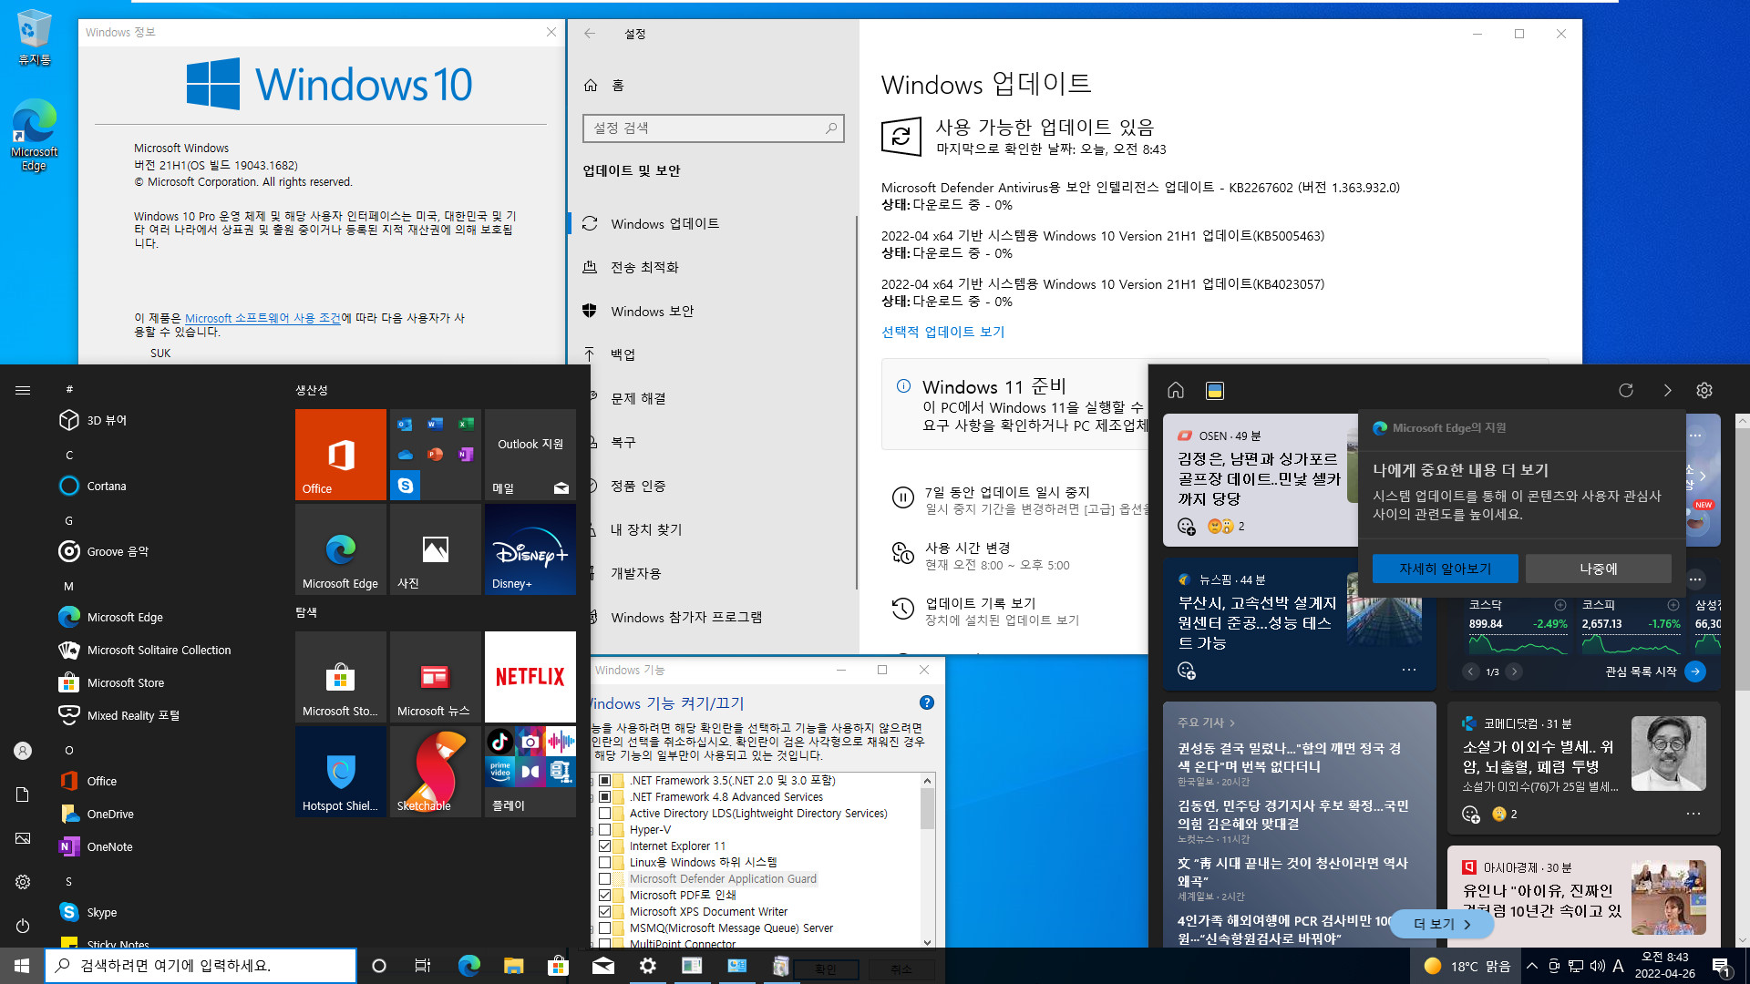Open Microsoft 소프트웨어 사용 조건 link

point(262,318)
